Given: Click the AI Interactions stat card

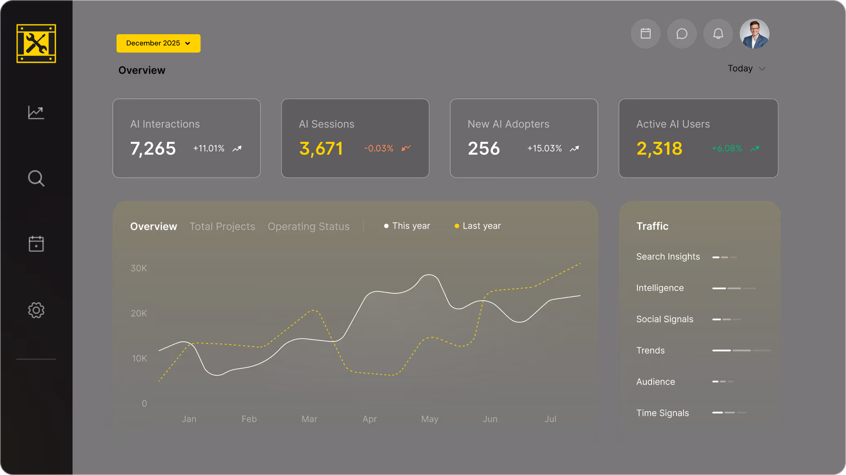Looking at the screenshot, I should pos(186,138).
